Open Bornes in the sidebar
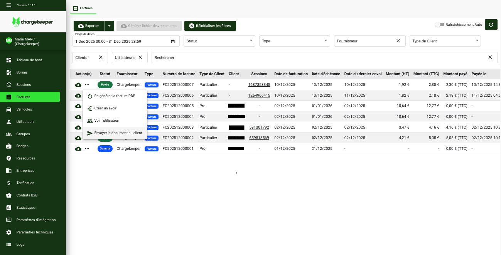This screenshot has height=255, width=501. 22,72
